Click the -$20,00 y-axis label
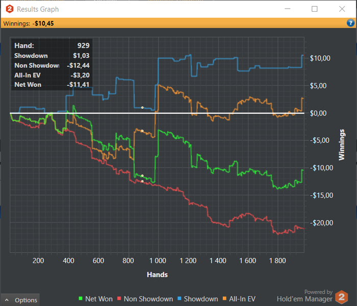357x306 pixels. click(321, 223)
